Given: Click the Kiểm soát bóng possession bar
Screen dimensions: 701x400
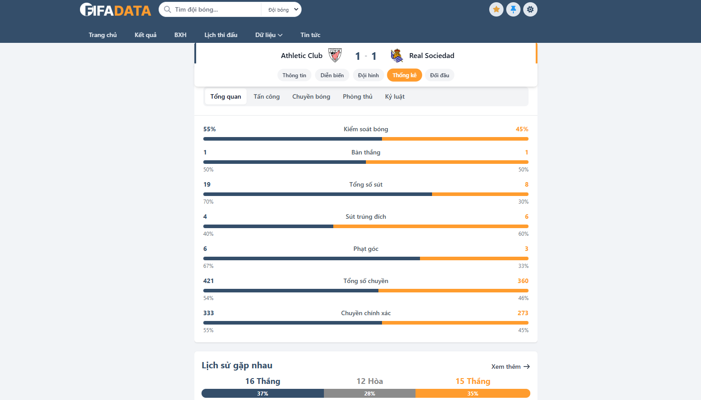Looking at the screenshot, I should point(365,139).
